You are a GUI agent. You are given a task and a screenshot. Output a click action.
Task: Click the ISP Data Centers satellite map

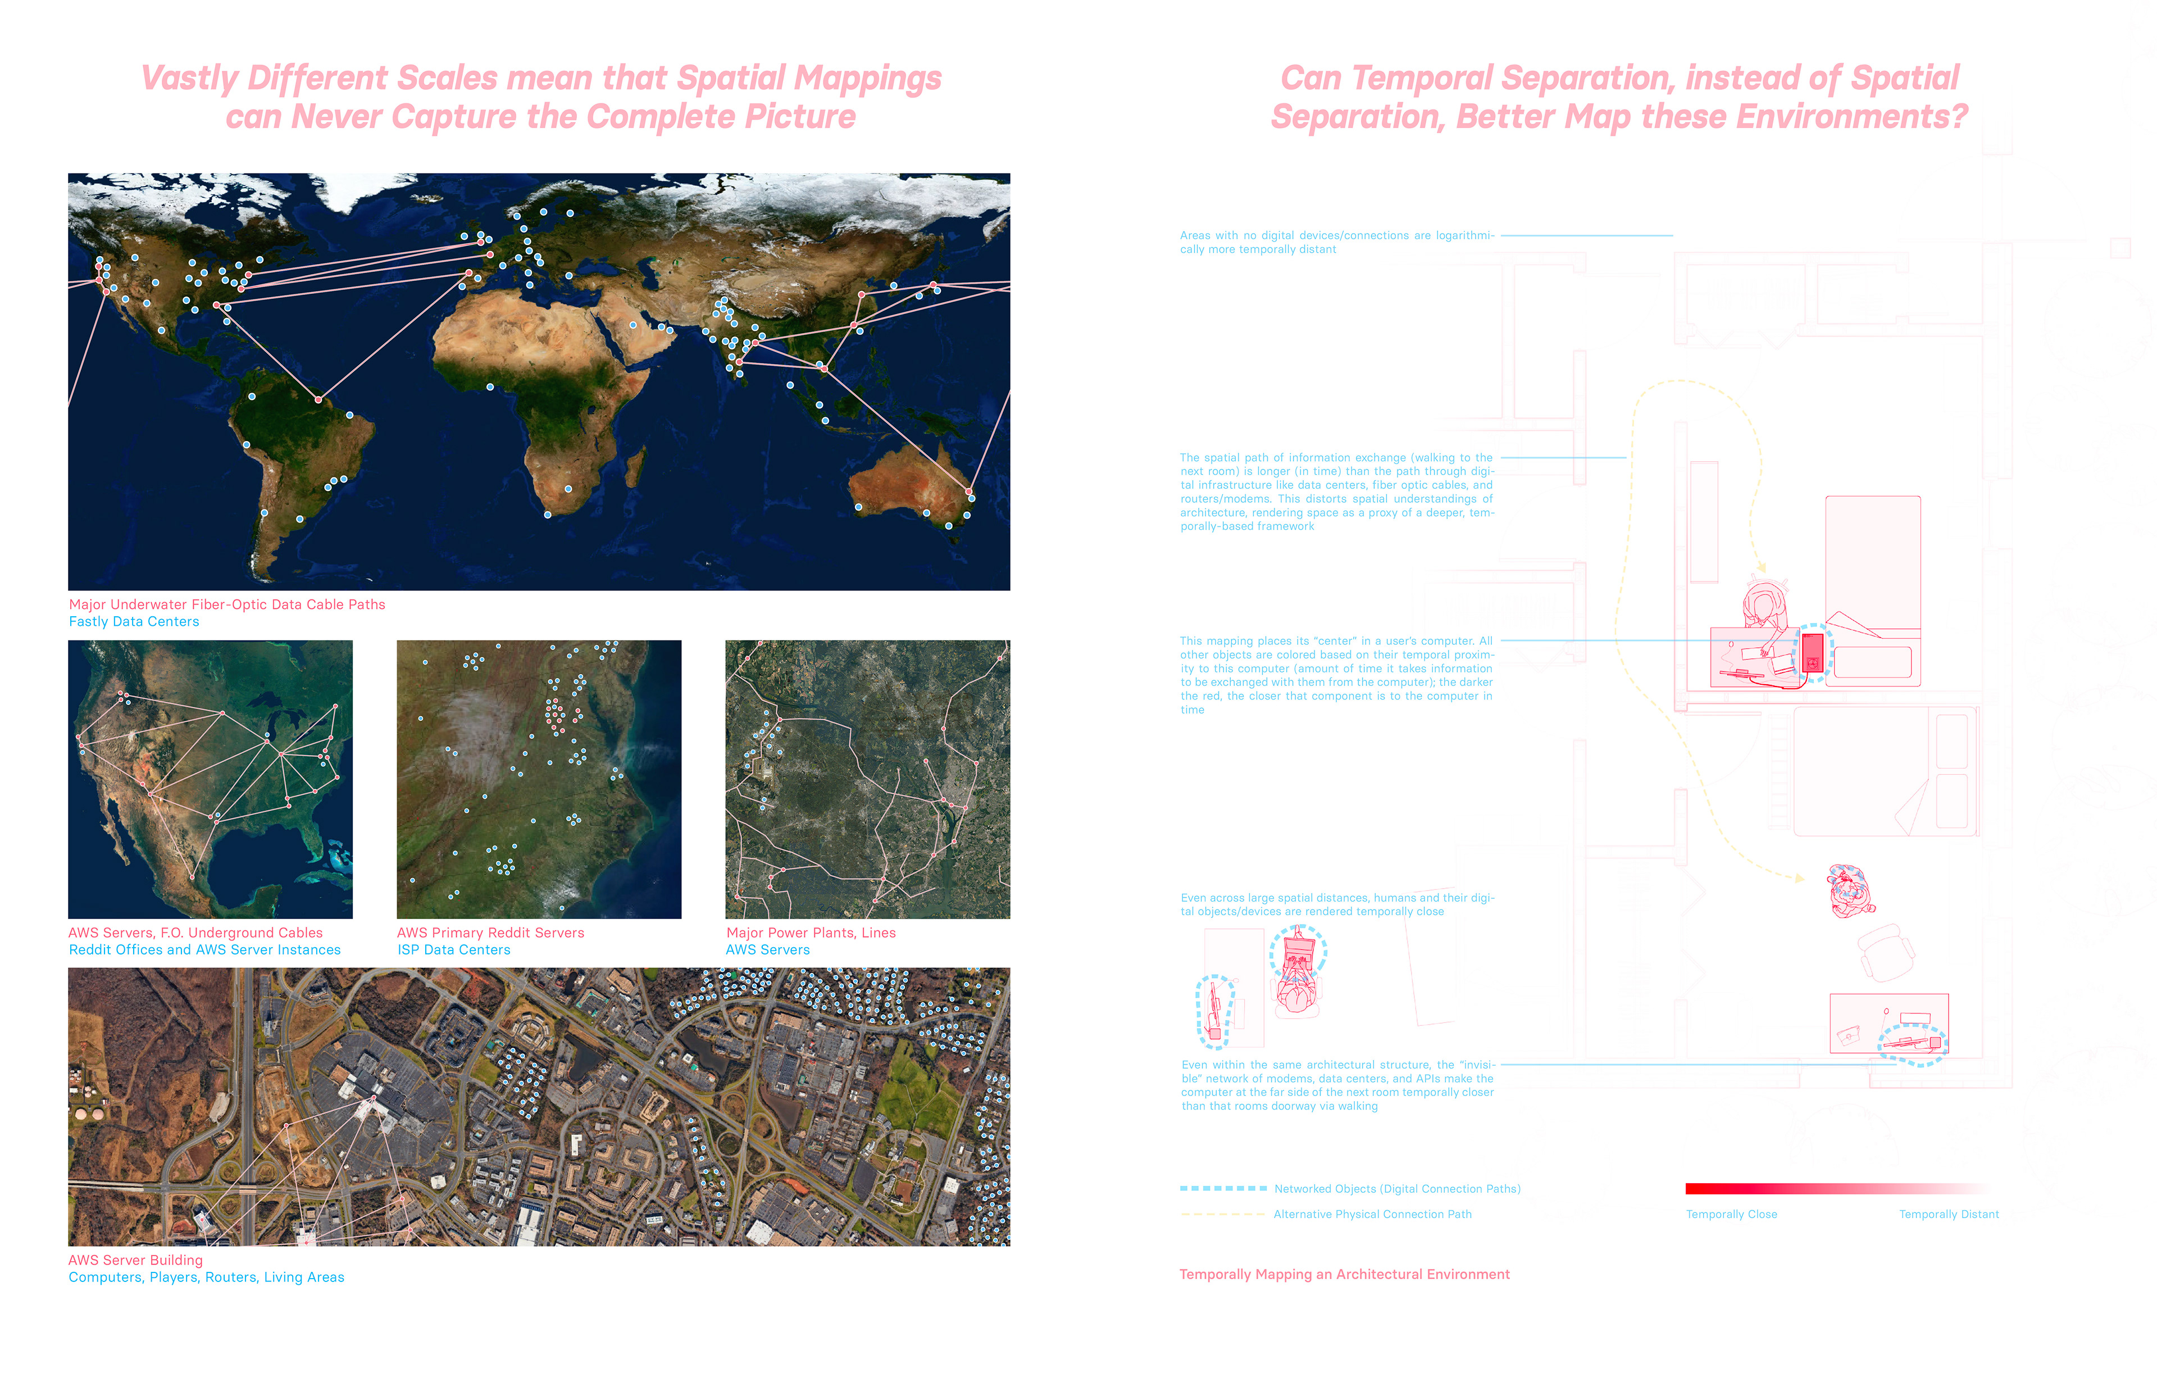tap(538, 779)
